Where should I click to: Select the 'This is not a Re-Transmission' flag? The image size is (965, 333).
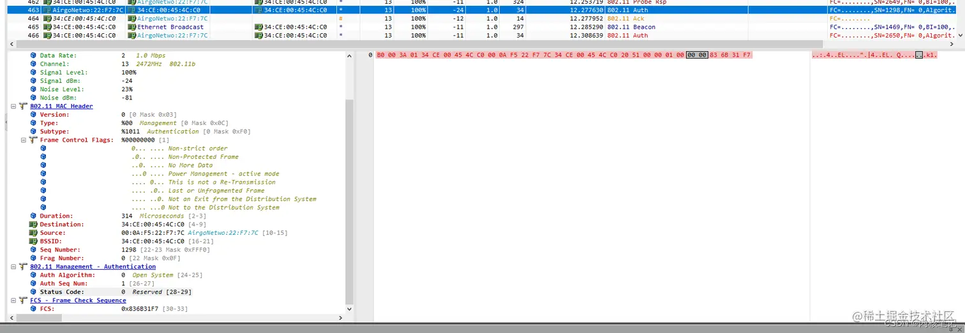(x=204, y=182)
